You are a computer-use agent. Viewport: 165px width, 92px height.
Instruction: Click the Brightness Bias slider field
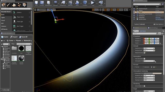point(149,76)
